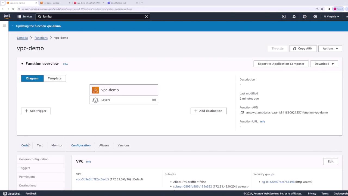Open the Privacy footer link
Image resolution: width=348 pixels, height=196 pixels.
pos(312,194)
